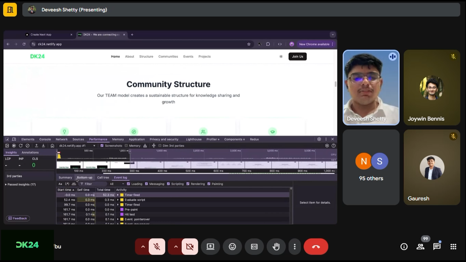Image resolution: width=466 pixels, height=262 pixels.
Task: Click the present screen icon
Action: tap(210, 246)
